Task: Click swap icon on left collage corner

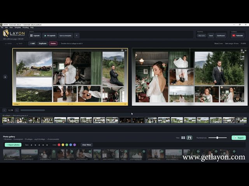Action: click(x=126, y=50)
